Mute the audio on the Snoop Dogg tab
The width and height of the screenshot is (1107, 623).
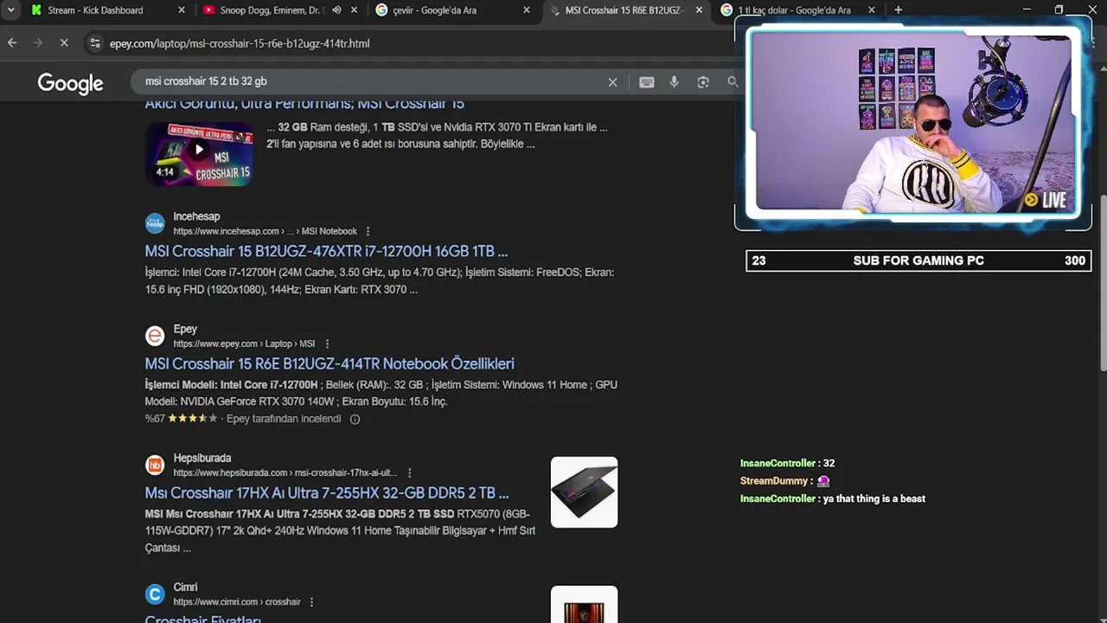coord(336,10)
